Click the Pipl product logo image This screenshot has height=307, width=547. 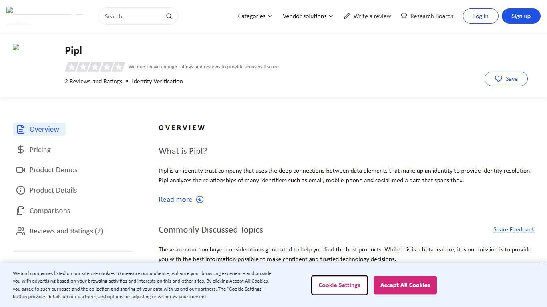tap(16, 47)
